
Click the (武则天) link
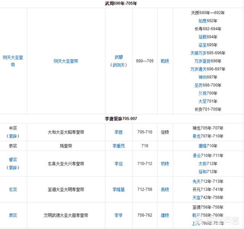[x=119, y=65]
